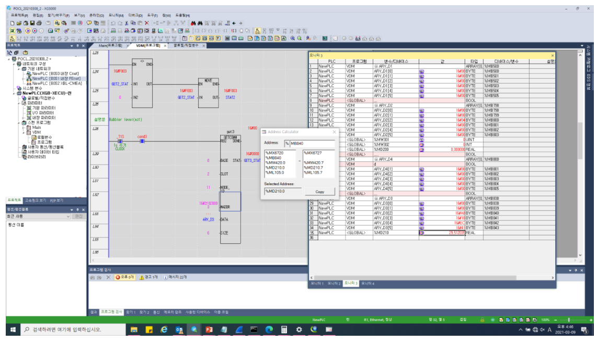The image size is (597, 342).
Task: Expand the ARY_D3 array in monitor
Action: 375,198
